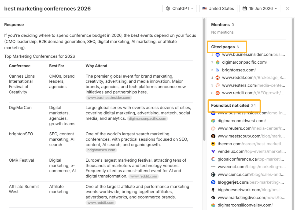Open digimarconsiliconvalley.com/ link
The width and height of the screenshot is (295, 210).
click(245, 205)
